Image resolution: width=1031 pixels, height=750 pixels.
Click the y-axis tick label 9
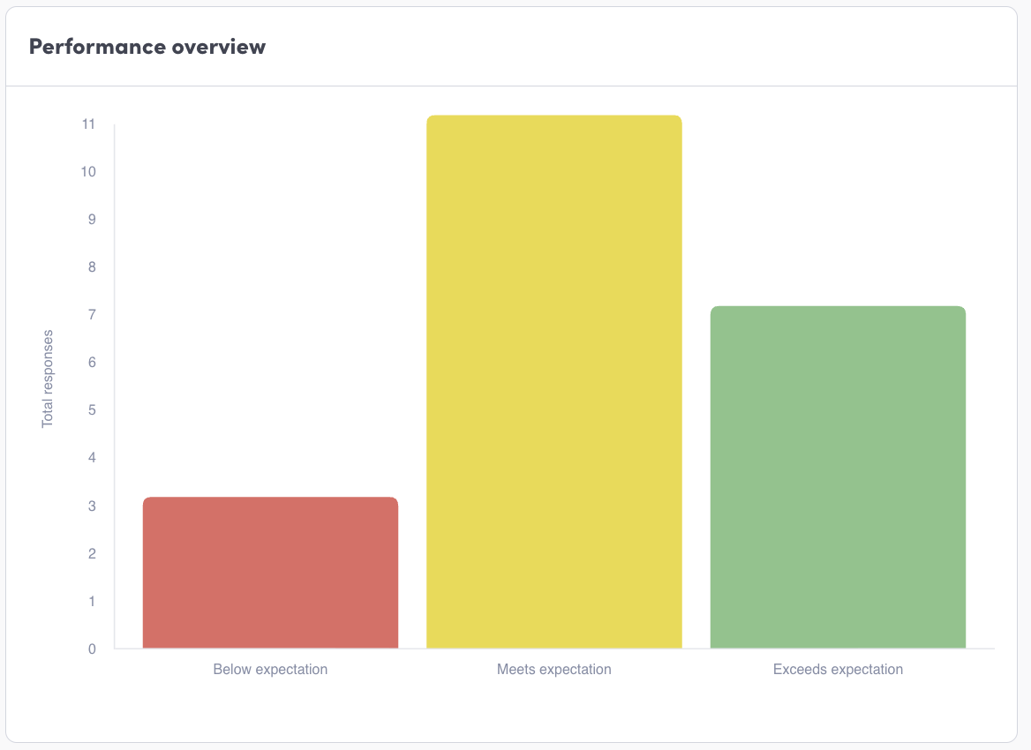pos(91,220)
